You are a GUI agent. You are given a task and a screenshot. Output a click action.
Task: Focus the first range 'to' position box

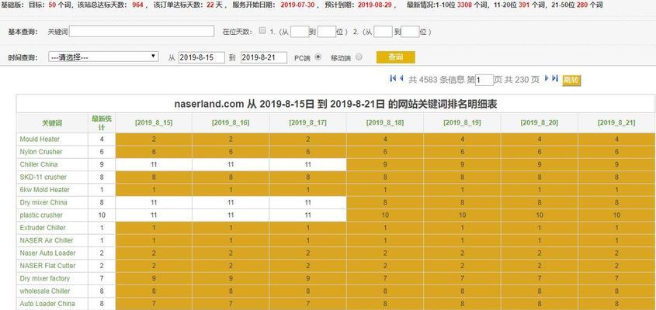327,32
